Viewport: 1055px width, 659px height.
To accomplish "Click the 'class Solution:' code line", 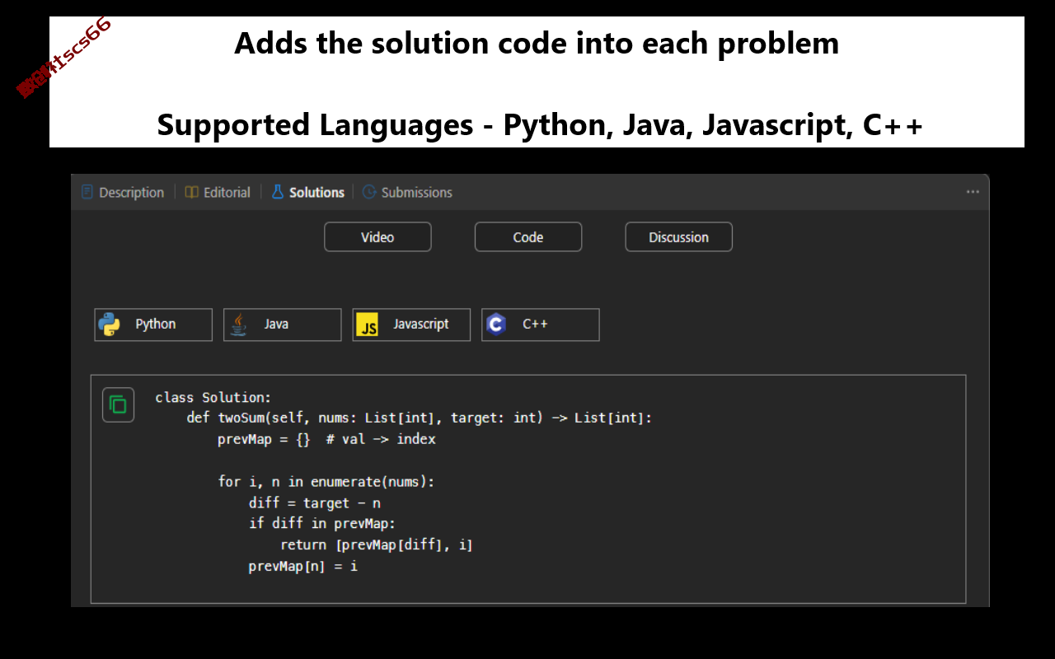I will (213, 397).
